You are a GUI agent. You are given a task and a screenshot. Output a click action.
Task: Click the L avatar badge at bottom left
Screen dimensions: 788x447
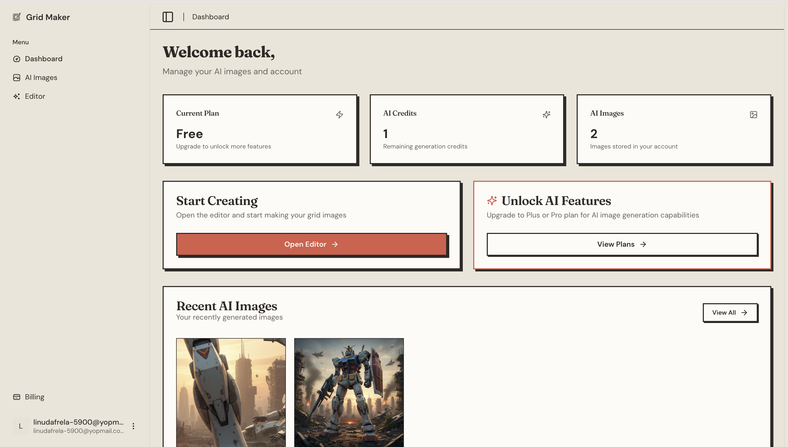click(20, 426)
